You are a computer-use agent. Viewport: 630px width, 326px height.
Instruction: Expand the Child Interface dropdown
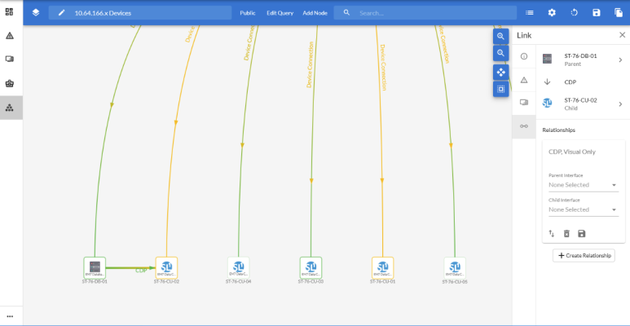tap(583, 209)
